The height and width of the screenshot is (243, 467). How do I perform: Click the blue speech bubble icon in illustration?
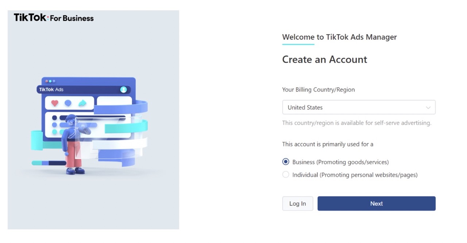coord(68,103)
